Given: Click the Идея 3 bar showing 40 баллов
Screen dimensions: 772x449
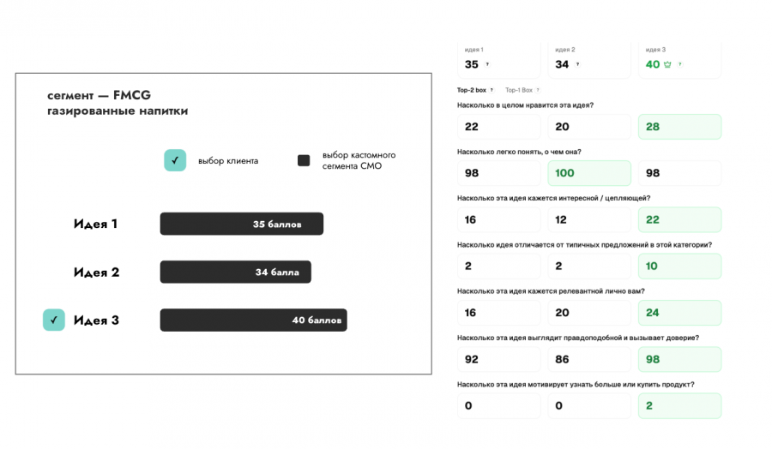Looking at the screenshot, I should click(x=253, y=320).
